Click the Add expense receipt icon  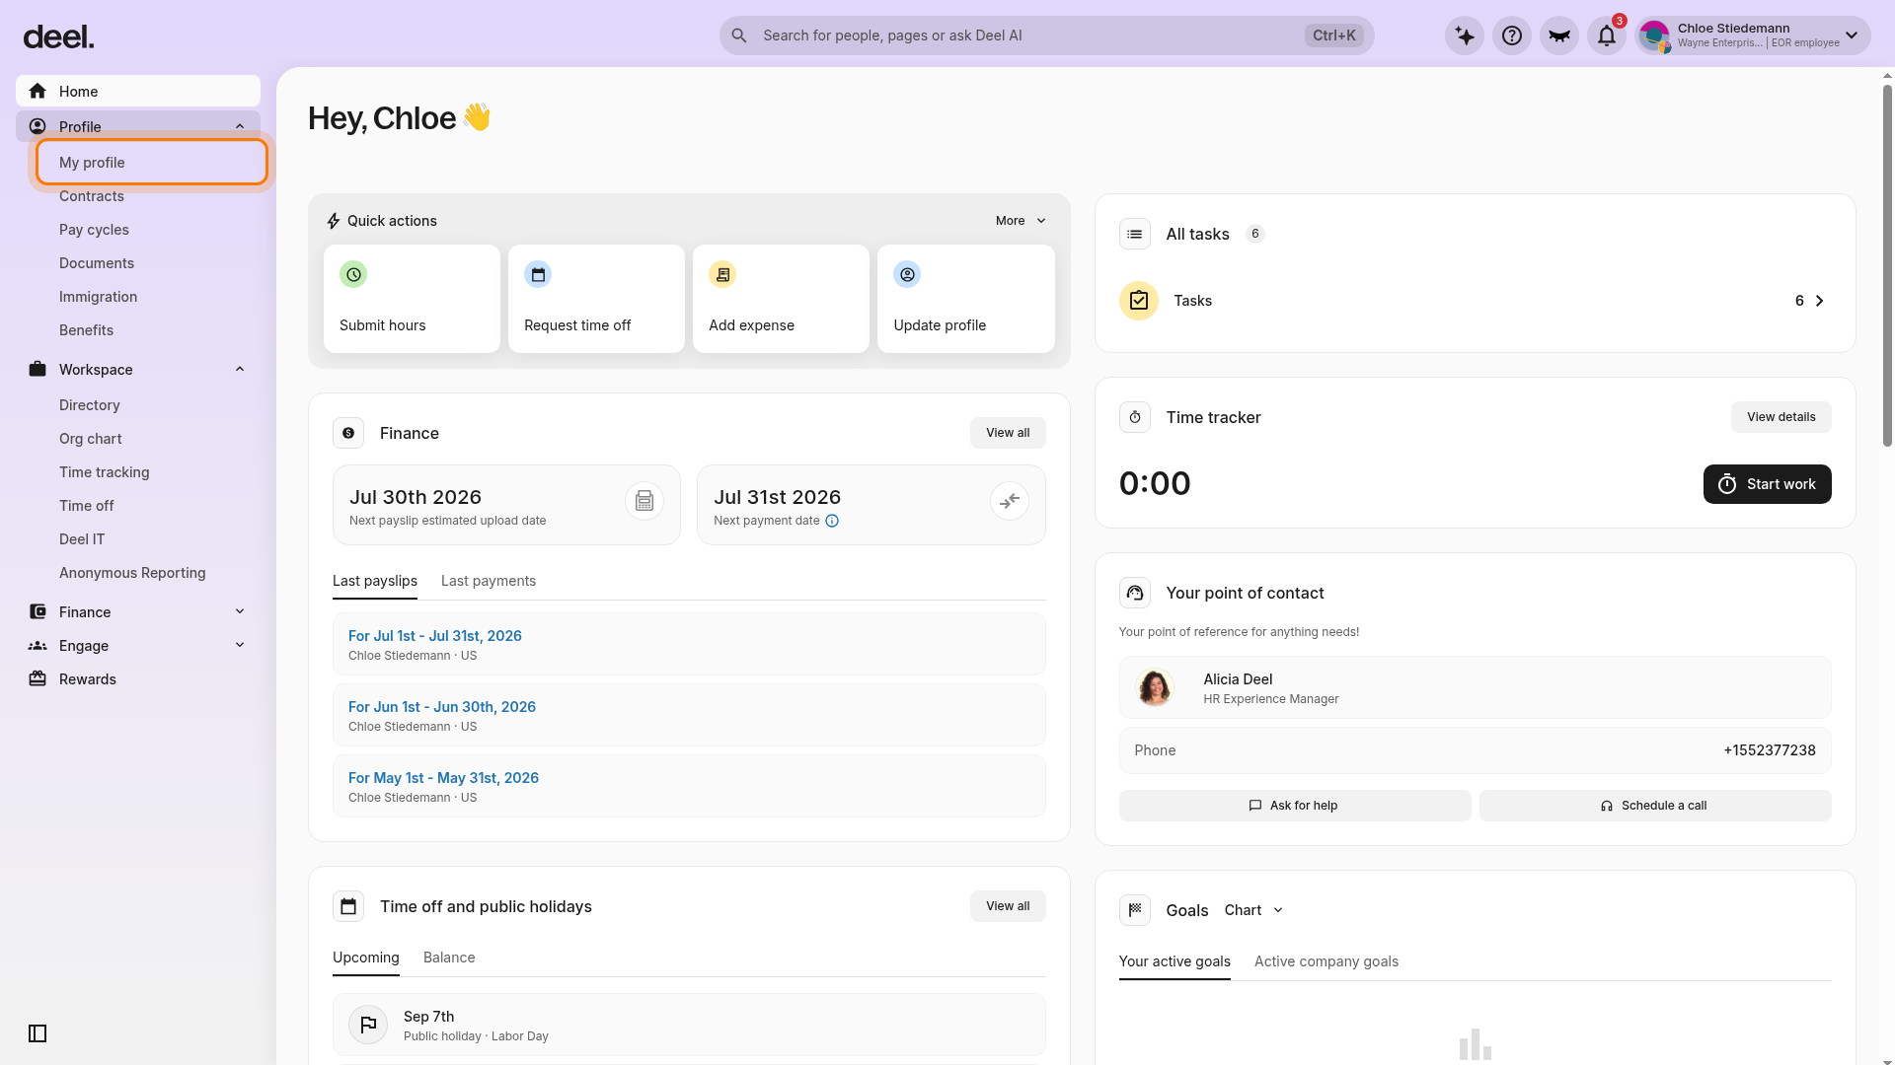(x=722, y=274)
